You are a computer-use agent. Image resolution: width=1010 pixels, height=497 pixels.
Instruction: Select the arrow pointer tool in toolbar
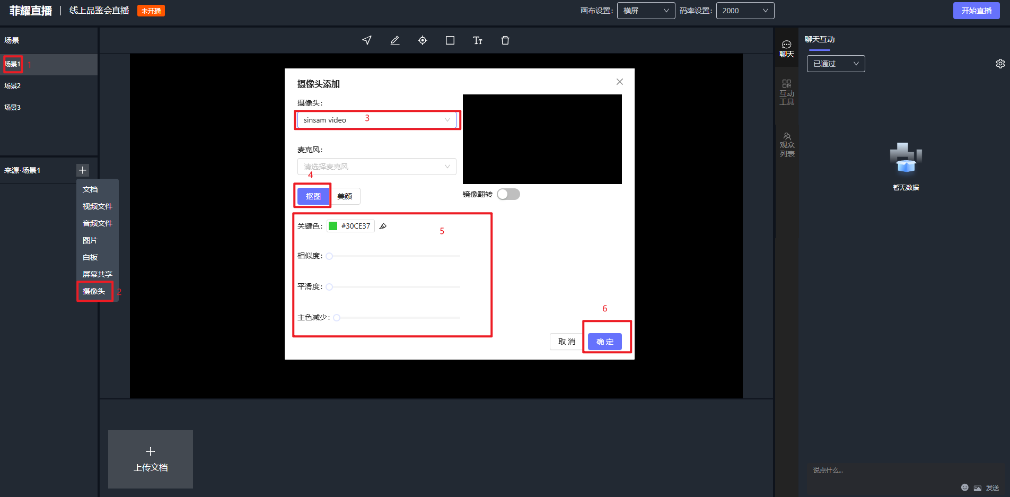coord(367,40)
